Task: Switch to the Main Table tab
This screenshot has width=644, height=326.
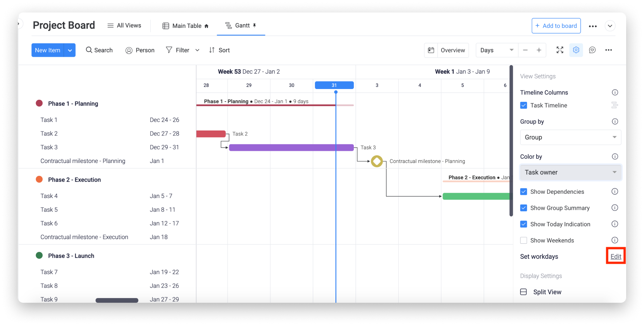Action: [x=186, y=26]
